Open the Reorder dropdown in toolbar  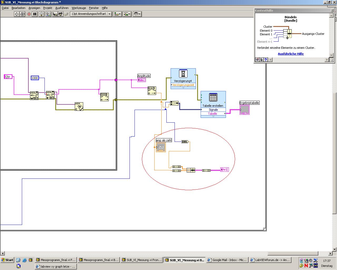click(137, 14)
